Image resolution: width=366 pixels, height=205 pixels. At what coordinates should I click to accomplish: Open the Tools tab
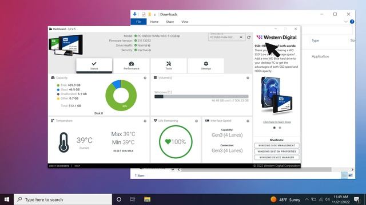[169, 65]
